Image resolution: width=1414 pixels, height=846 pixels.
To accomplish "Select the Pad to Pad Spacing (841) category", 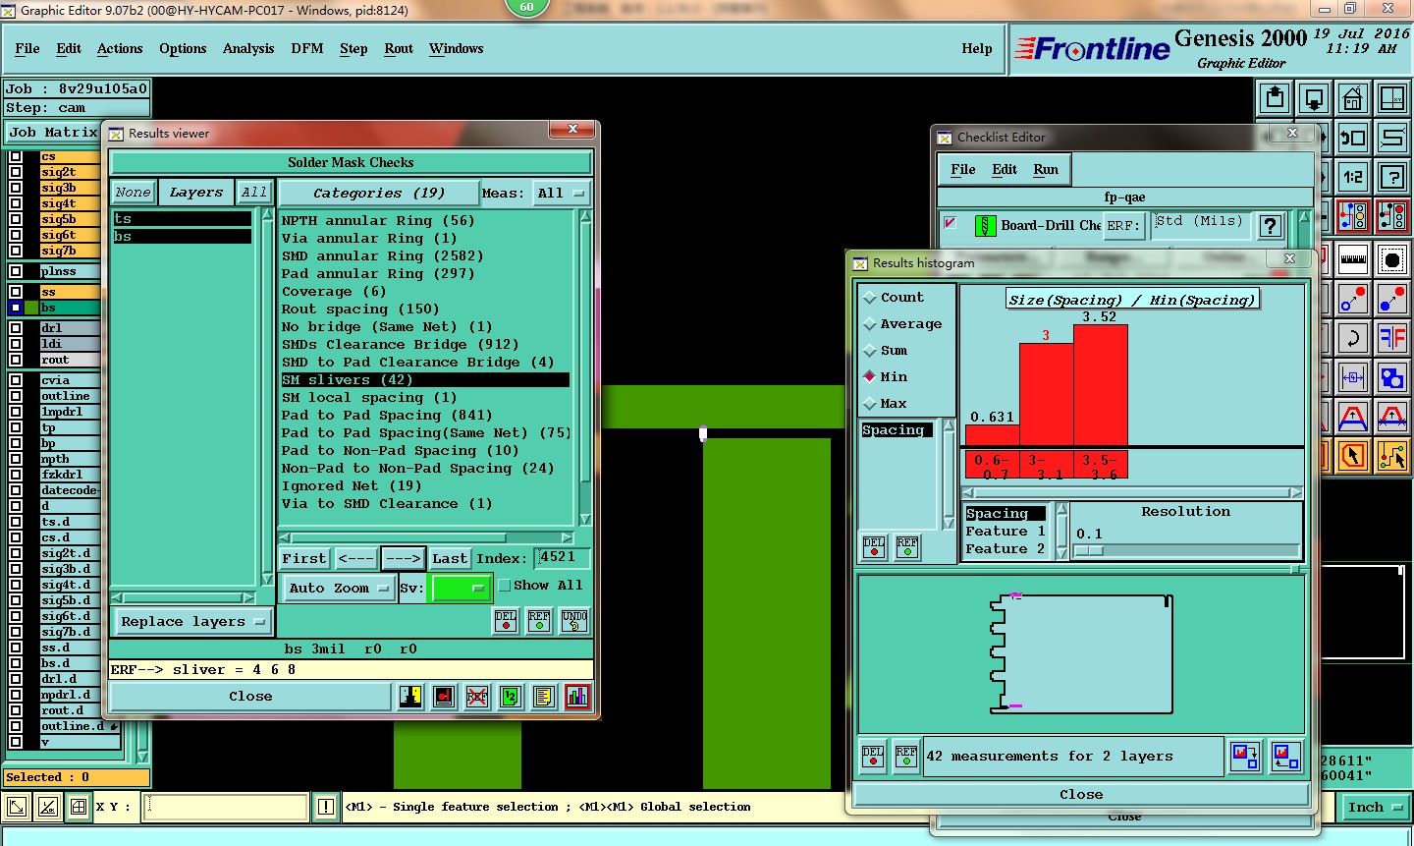I will click(x=387, y=416).
